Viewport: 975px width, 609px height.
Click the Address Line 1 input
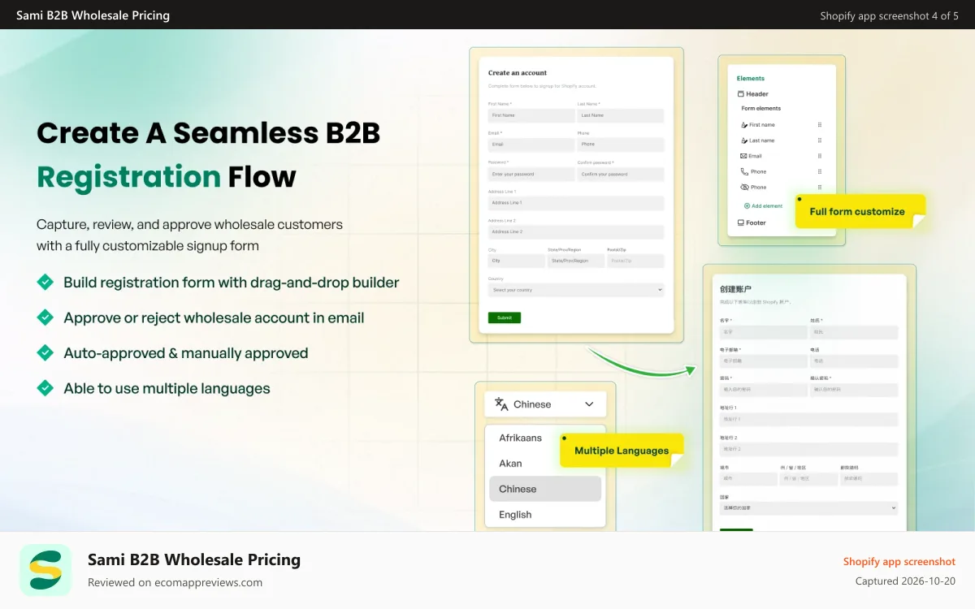click(576, 203)
